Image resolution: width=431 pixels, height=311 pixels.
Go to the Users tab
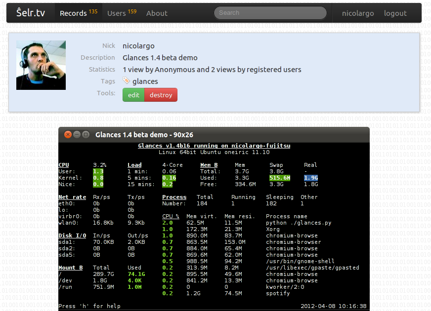tap(117, 13)
